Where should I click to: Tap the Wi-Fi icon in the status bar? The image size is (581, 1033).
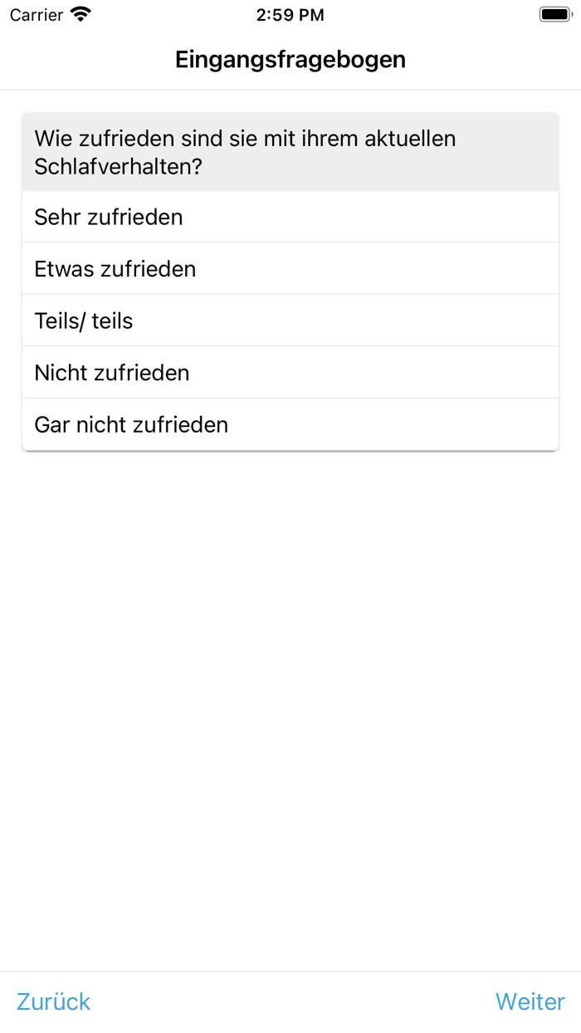(x=79, y=13)
